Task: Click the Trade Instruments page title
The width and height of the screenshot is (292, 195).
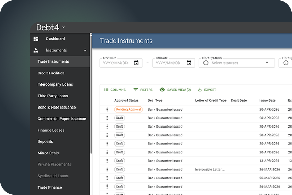Action: 126,41
